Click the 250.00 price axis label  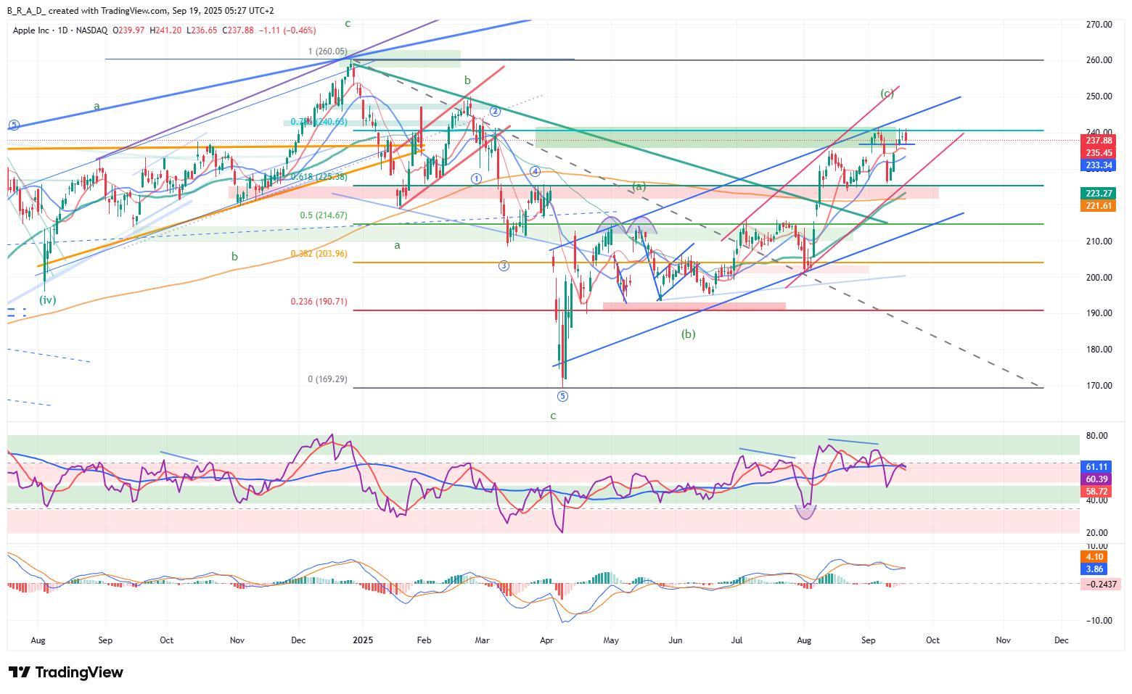1099,96
